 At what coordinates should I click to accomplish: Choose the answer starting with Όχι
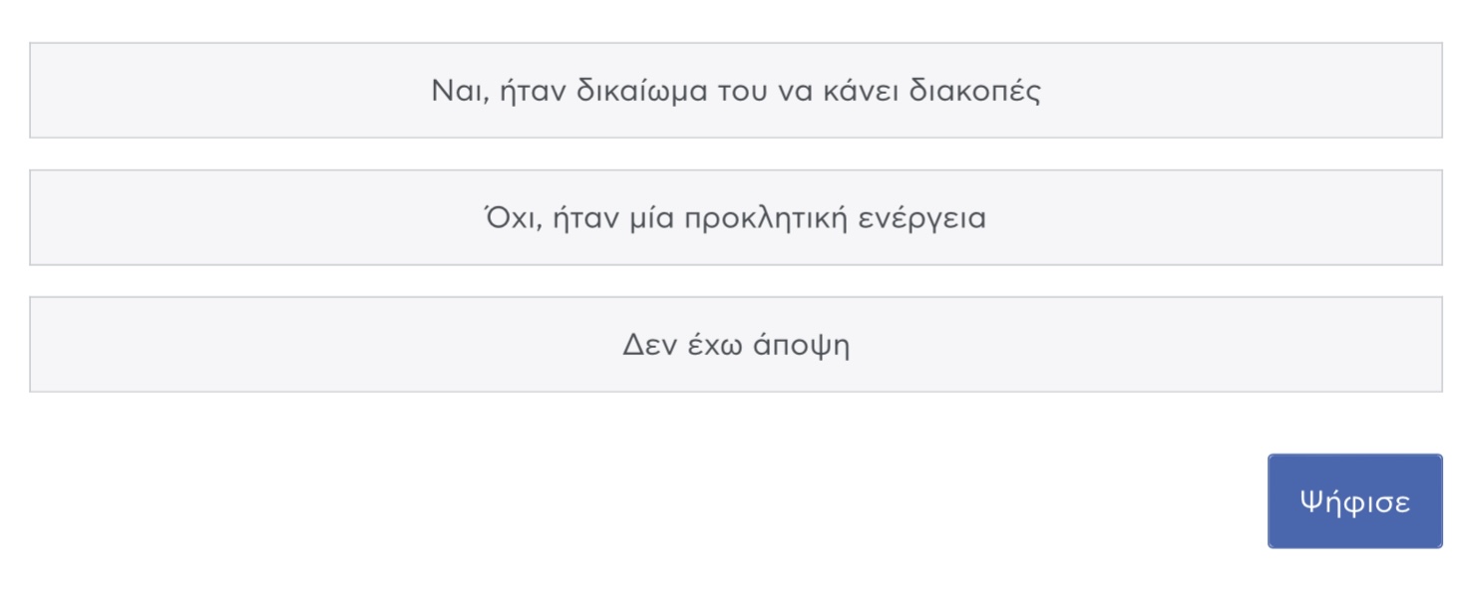click(736, 217)
